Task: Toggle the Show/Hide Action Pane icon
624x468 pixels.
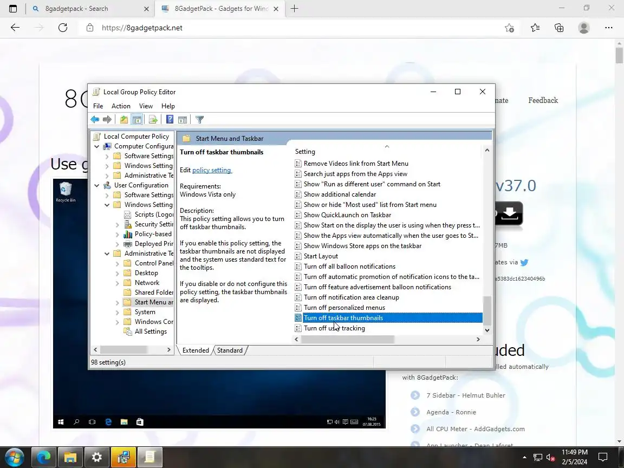Action: point(183,119)
